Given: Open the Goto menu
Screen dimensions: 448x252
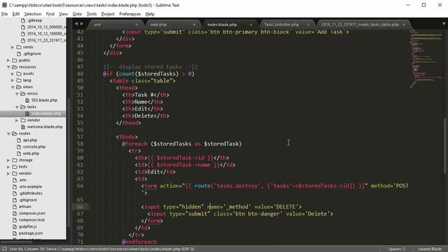Looking at the screenshot, I should (77, 14).
